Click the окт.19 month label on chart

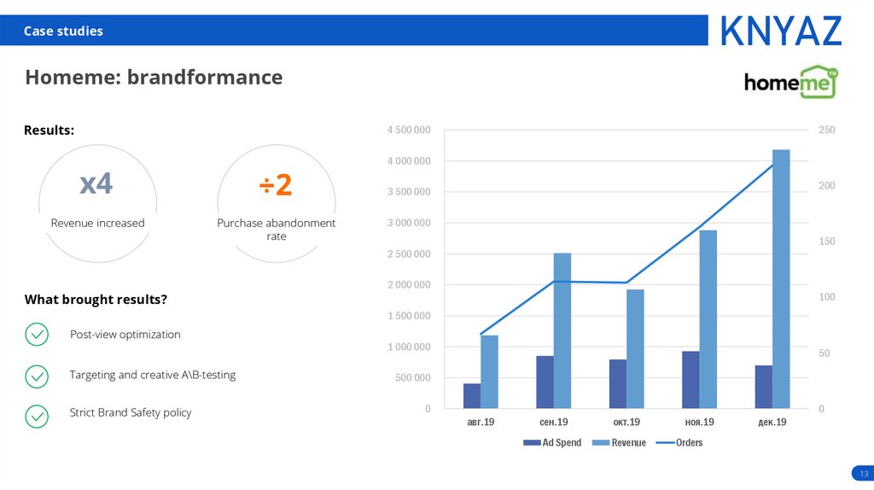[x=626, y=423]
